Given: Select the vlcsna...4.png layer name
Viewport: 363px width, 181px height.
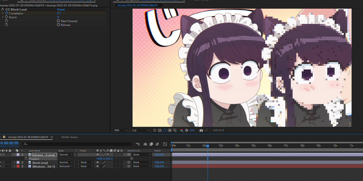Looking at the screenshot, I should (x=44, y=155).
